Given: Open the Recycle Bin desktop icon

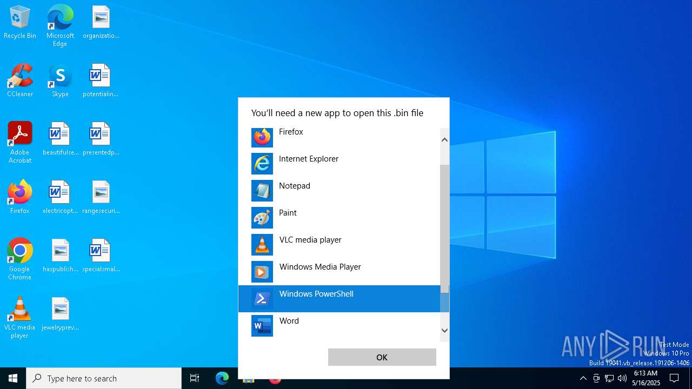Looking at the screenshot, I should click(20, 23).
